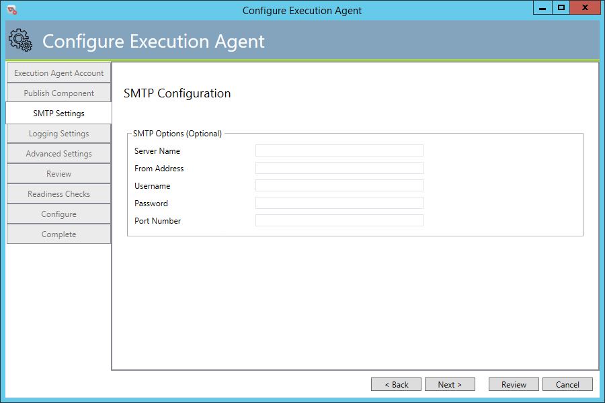Open the Configure step in the sidebar

(58, 214)
